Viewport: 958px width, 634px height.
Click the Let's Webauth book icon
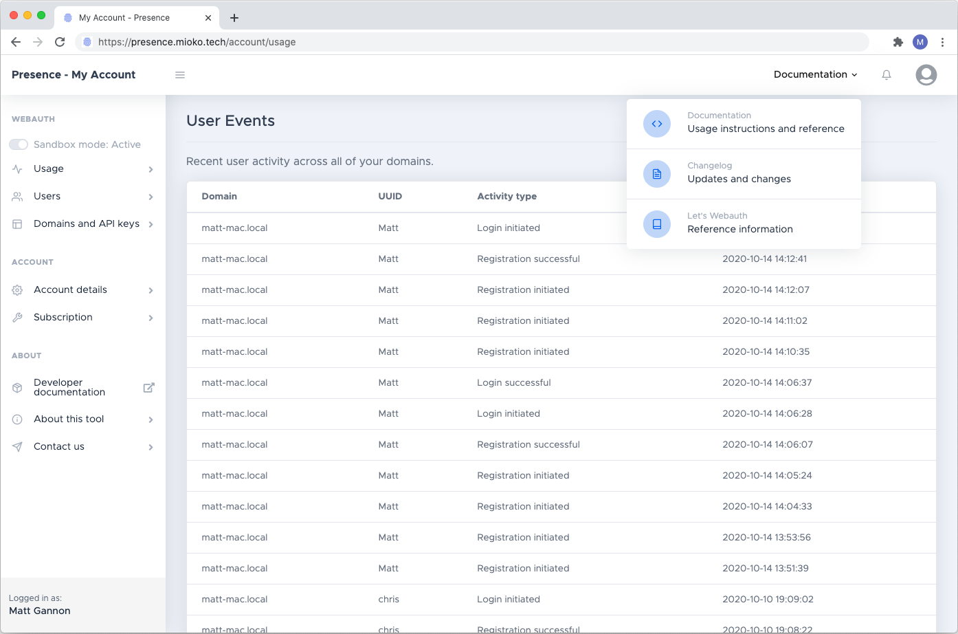pyautogui.click(x=657, y=224)
